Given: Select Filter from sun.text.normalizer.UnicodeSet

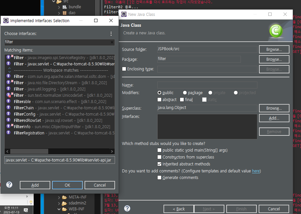Looking at the screenshot, I should pyautogui.click(x=59, y=95).
